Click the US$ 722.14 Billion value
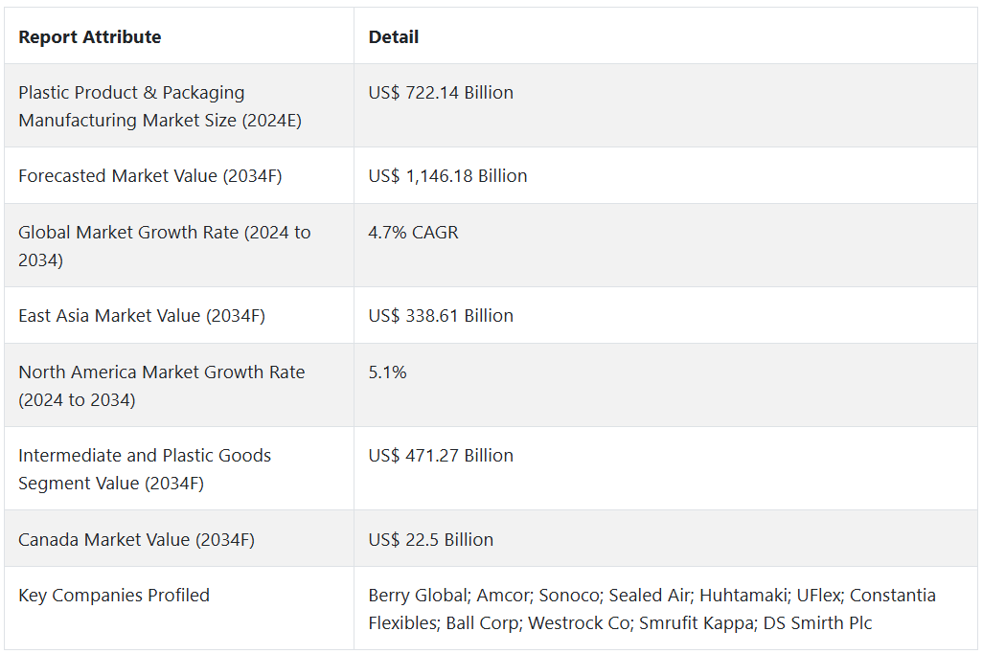983x654 pixels. (441, 93)
